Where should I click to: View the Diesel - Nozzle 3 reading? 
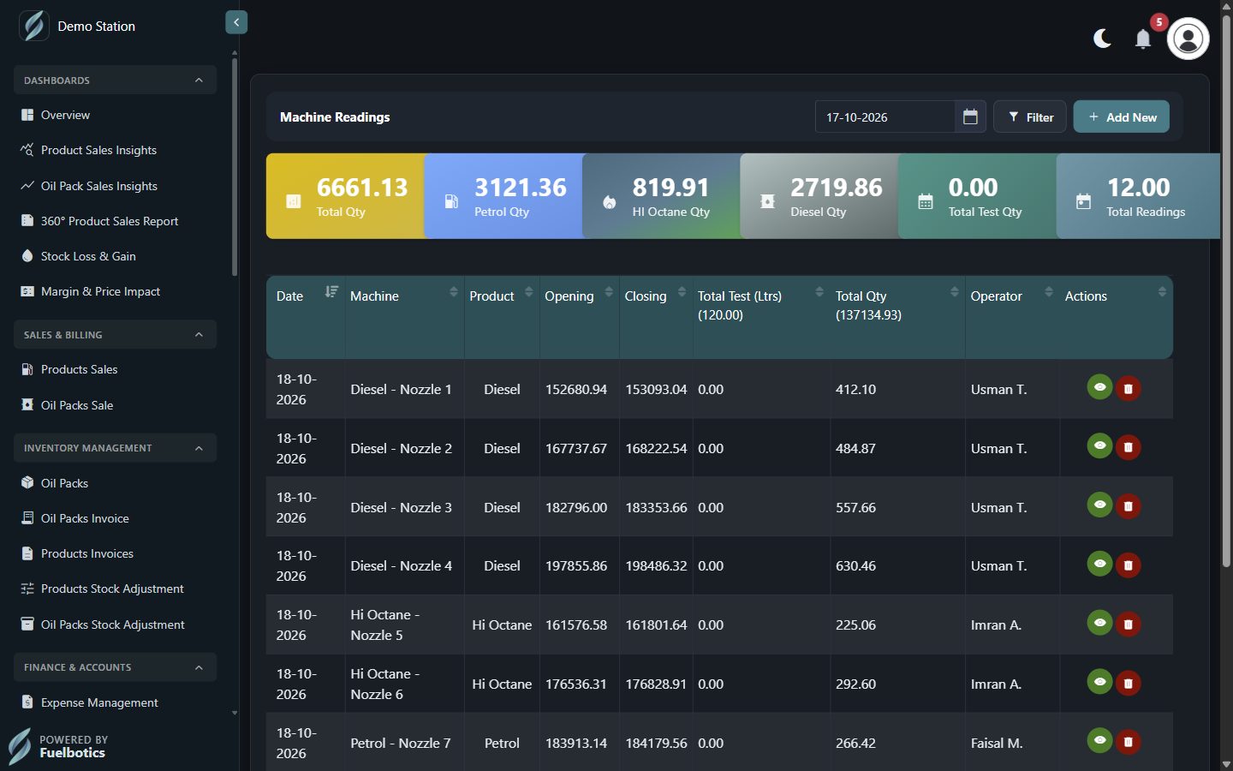pos(1099,505)
